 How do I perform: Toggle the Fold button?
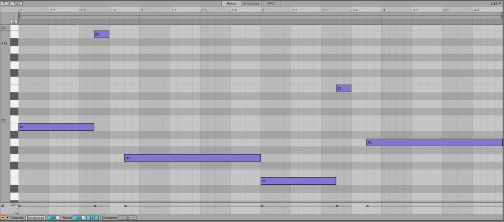pyautogui.click(x=16, y=3)
